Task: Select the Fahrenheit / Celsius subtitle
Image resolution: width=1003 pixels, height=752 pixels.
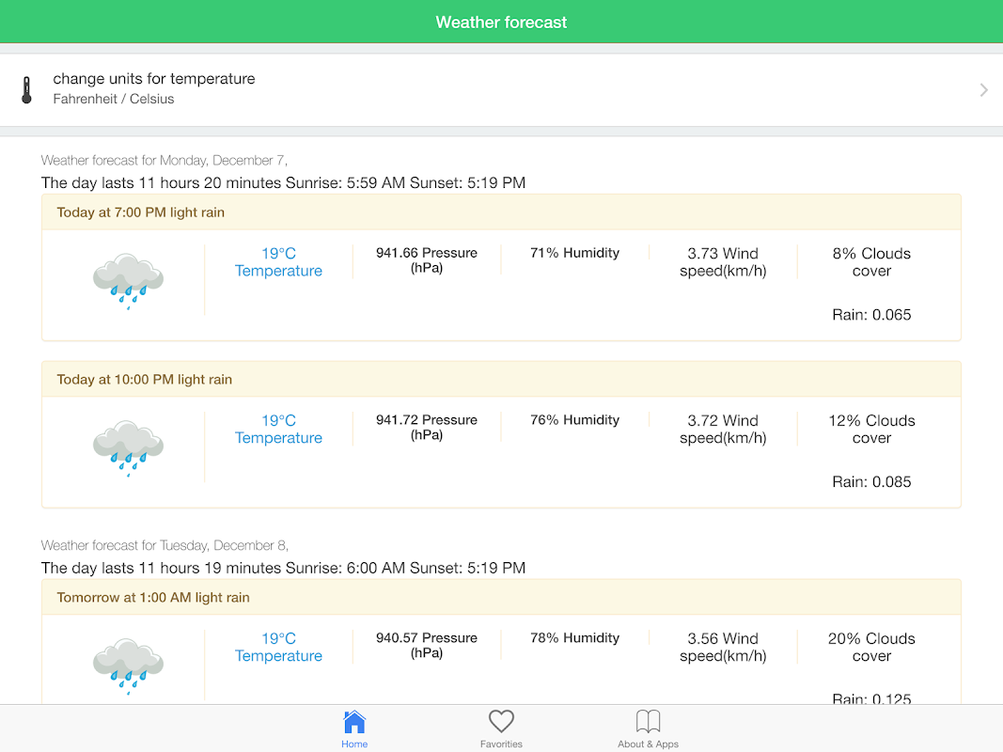Action: pos(114,99)
